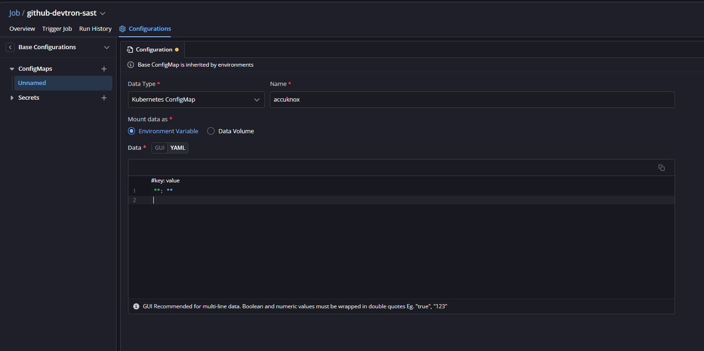Click the file icon on the Configuration tab
The image size is (704, 351).
130,50
